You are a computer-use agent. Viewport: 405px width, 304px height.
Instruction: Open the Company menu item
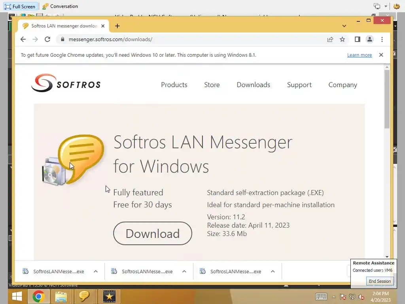(343, 85)
